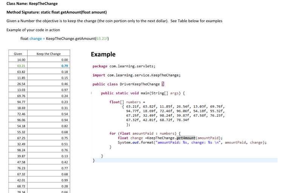Click the 'public static void main' line
Screen dimensions: 290x193
pyautogui.click(x=143, y=93)
